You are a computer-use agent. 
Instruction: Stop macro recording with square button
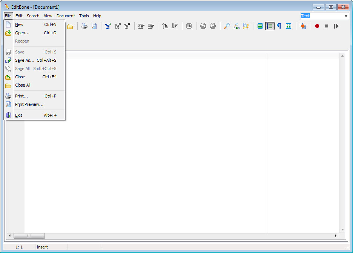(x=327, y=26)
